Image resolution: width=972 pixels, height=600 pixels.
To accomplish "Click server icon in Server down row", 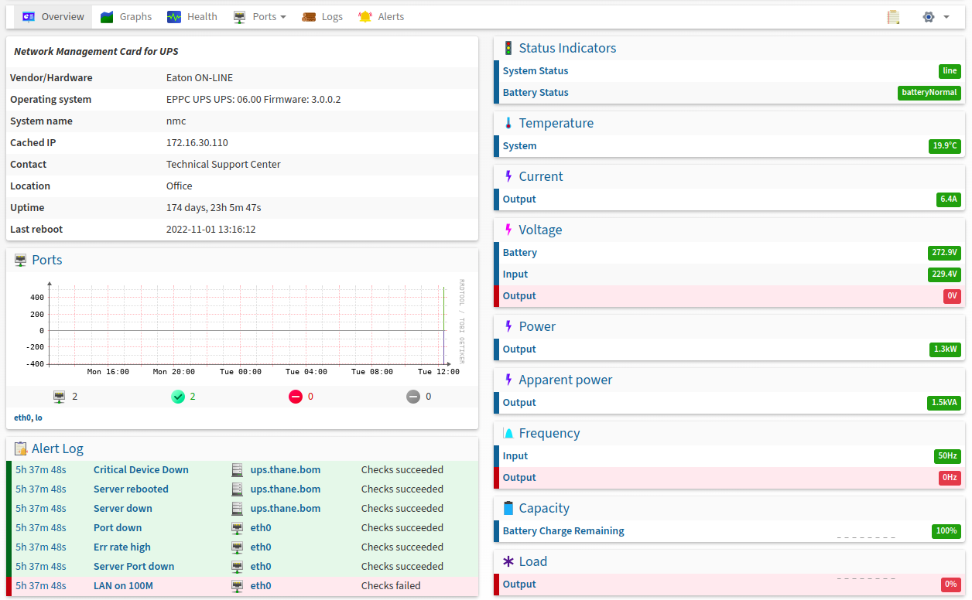I will (x=238, y=508).
